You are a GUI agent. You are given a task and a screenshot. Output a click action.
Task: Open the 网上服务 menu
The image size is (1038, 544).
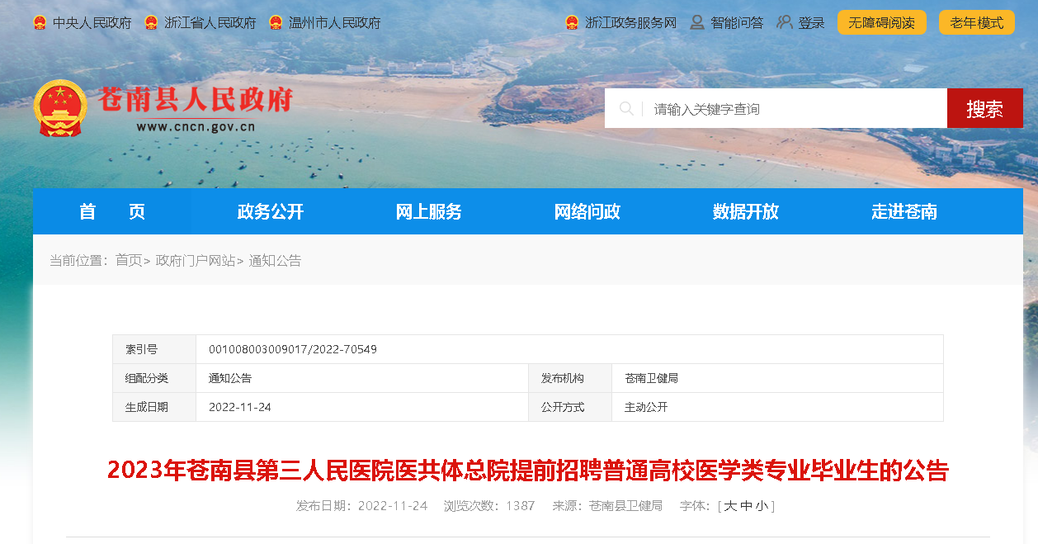(429, 211)
